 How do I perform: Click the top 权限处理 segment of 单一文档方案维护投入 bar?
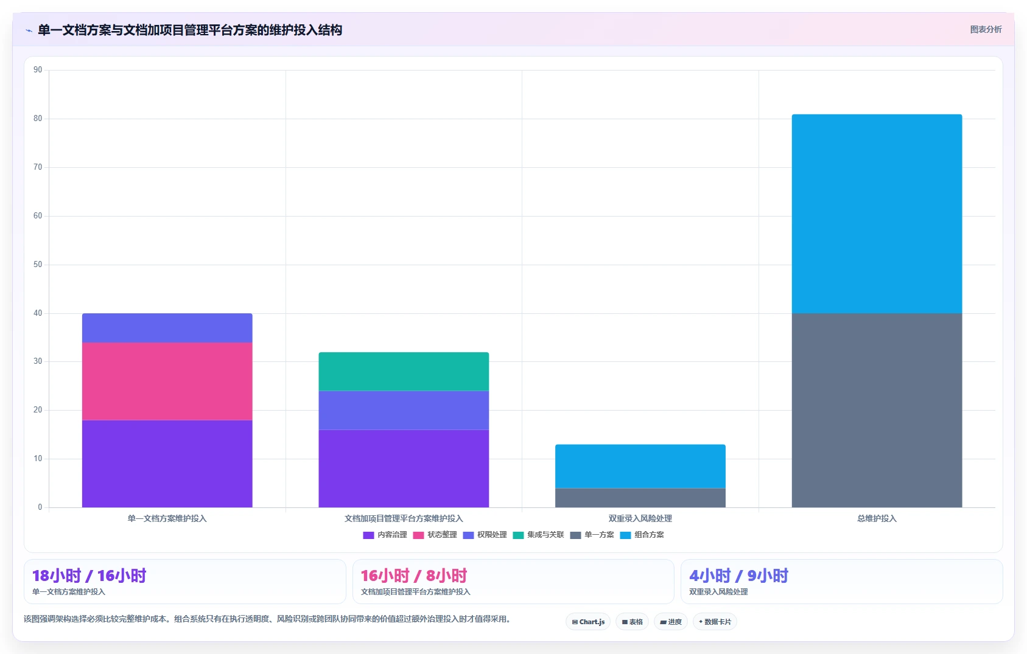[x=167, y=328]
